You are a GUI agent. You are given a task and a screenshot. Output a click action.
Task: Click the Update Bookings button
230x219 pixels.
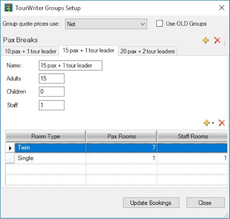151,202
